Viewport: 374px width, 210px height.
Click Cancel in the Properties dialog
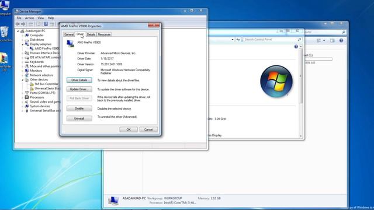(x=148, y=129)
